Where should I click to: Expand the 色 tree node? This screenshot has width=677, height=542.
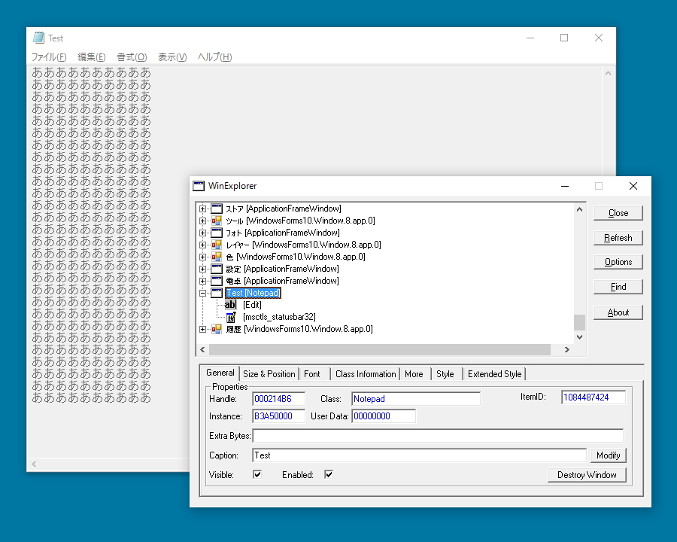(202, 257)
